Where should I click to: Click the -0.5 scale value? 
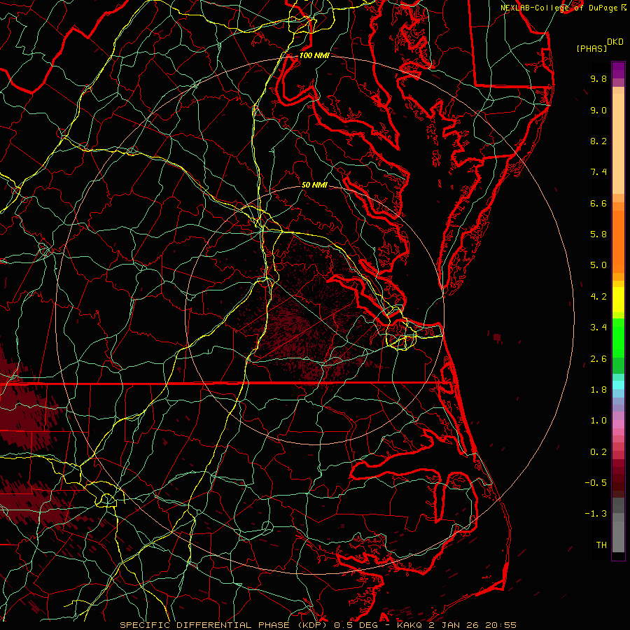coord(596,483)
